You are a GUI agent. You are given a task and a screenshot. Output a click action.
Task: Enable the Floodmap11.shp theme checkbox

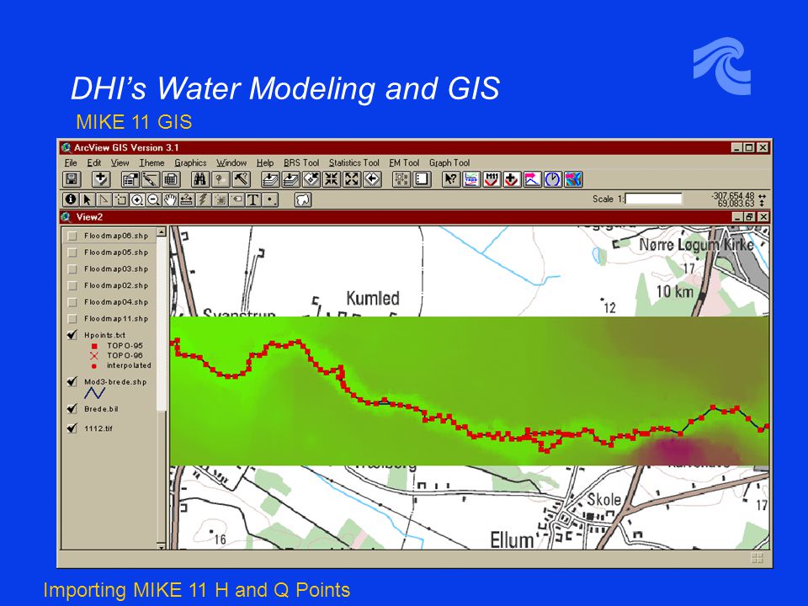pos(72,318)
